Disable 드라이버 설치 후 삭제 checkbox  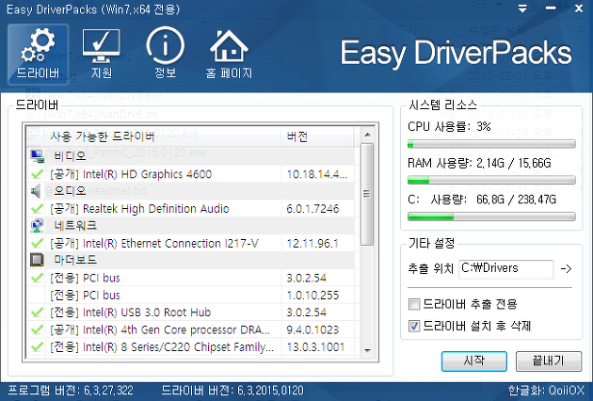click(x=414, y=326)
